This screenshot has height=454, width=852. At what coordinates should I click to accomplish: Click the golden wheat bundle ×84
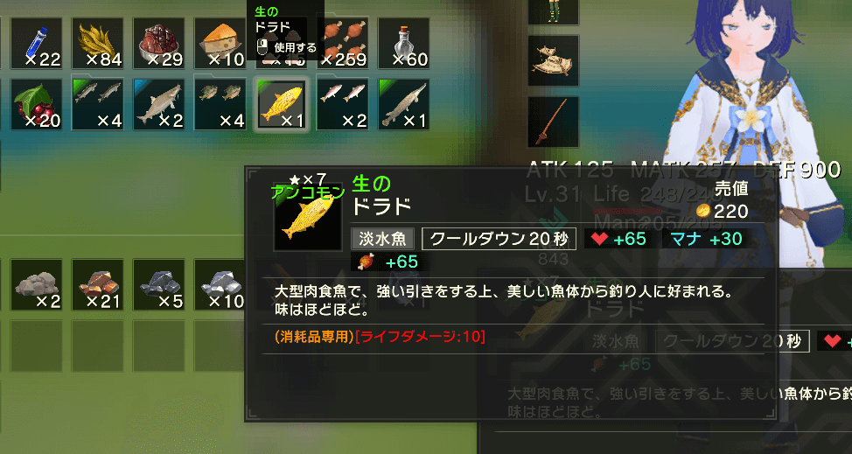coord(98,44)
